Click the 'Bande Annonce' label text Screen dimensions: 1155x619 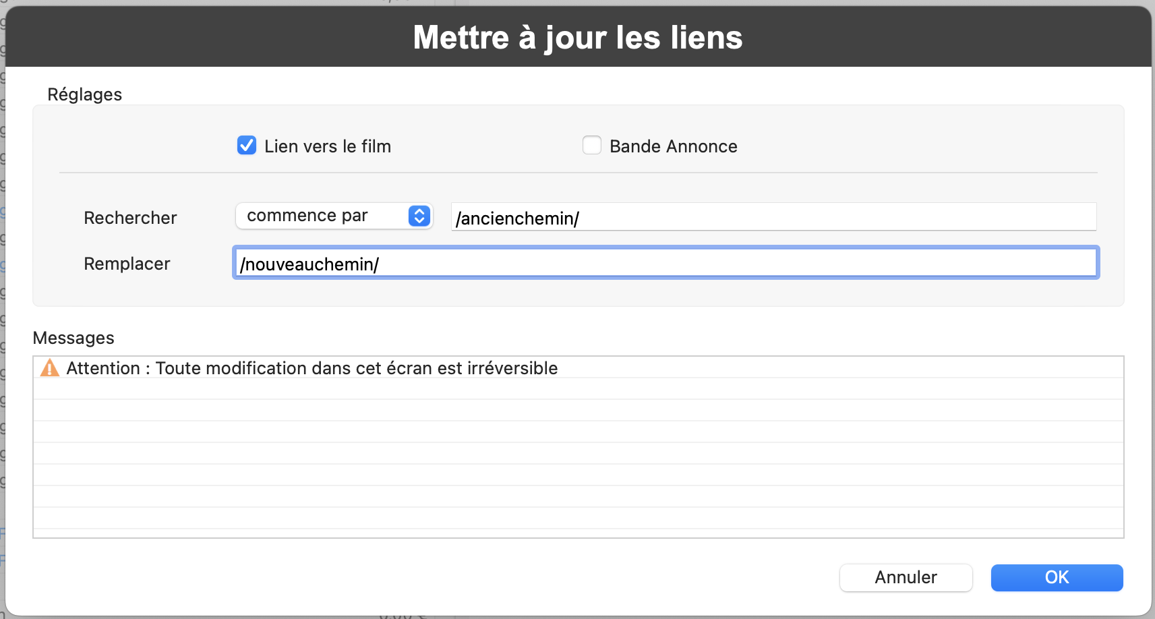[x=673, y=146]
